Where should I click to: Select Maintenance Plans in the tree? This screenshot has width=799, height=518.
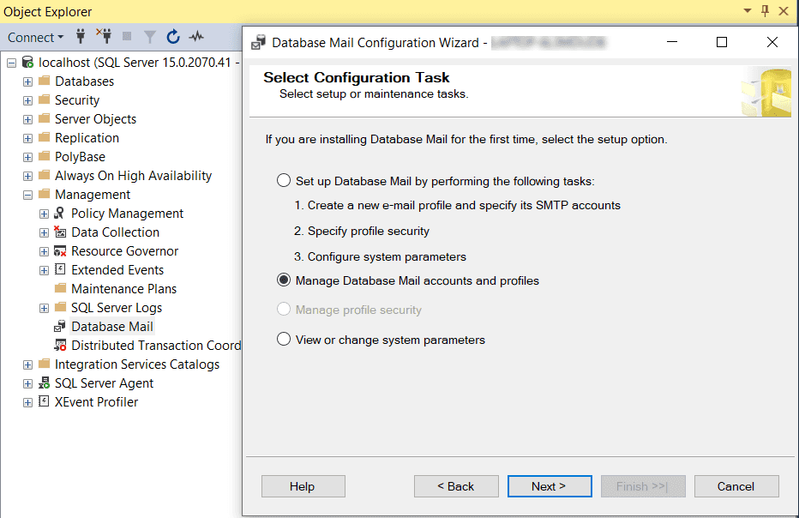tap(123, 289)
